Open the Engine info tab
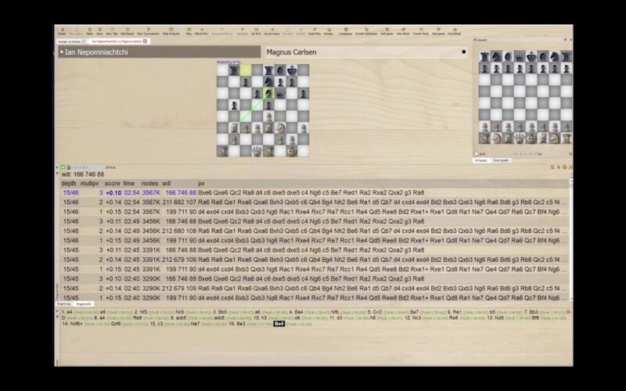 pyautogui.click(x=84, y=304)
